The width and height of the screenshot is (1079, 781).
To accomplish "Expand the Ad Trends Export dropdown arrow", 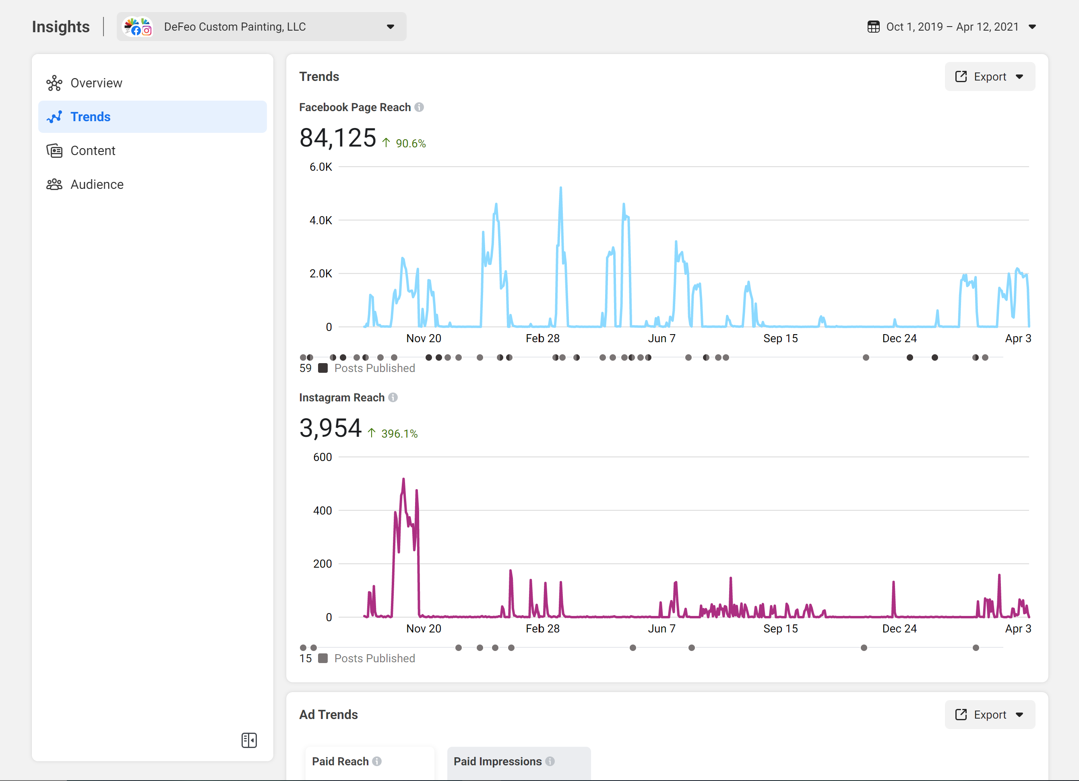I will (x=1019, y=715).
